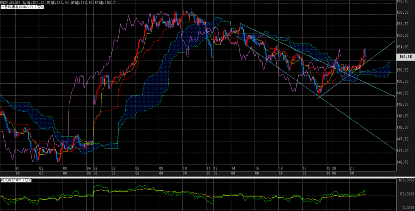This screenshot has width=415, height=211.
Task: Select the 10 date marker on time axis
Action: [x=184, y=168]
